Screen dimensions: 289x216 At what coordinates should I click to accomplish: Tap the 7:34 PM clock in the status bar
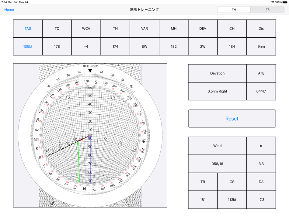tap(6, 2)
